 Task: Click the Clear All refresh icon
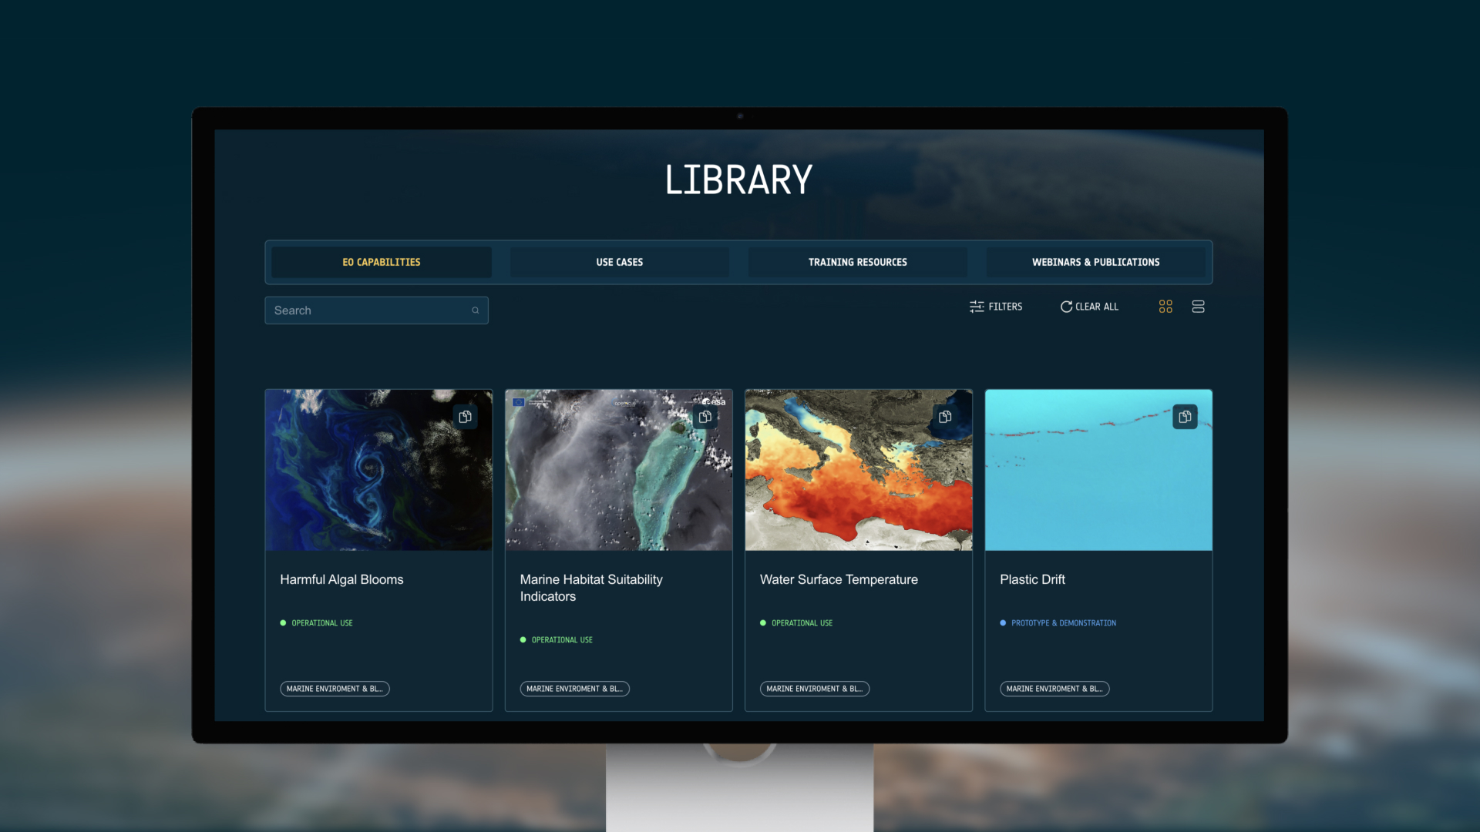[1066, 307]
